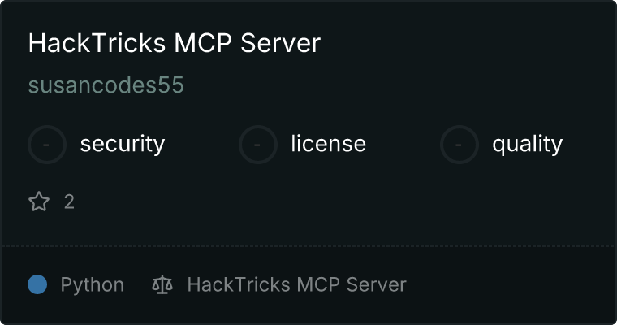Click the license score circle indicator

(x=257, y=145)
